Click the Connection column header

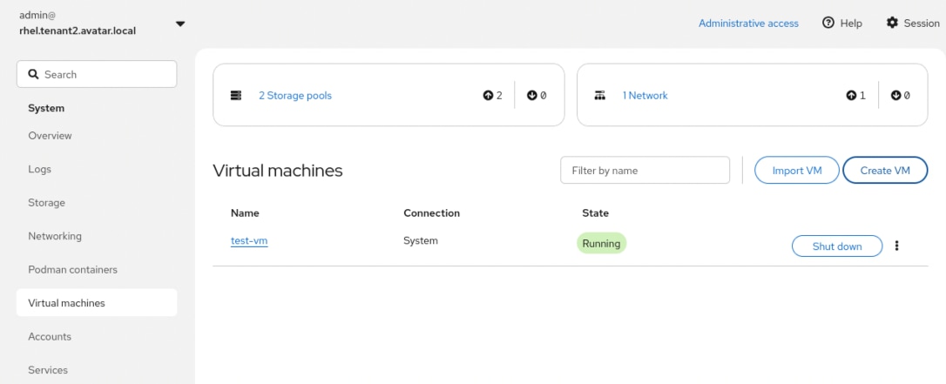(x=431, y=212)
